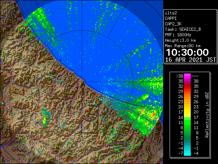The height and width of the screenshot is (164, 218).
Task: Pick the magenta >38 dBZ swatch
Action: (187, 76)
